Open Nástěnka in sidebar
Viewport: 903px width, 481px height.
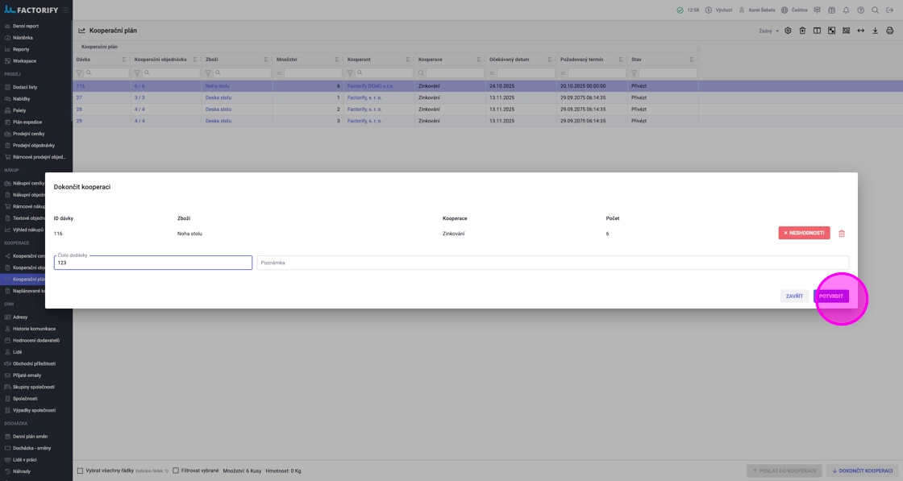tap(23, 37)
